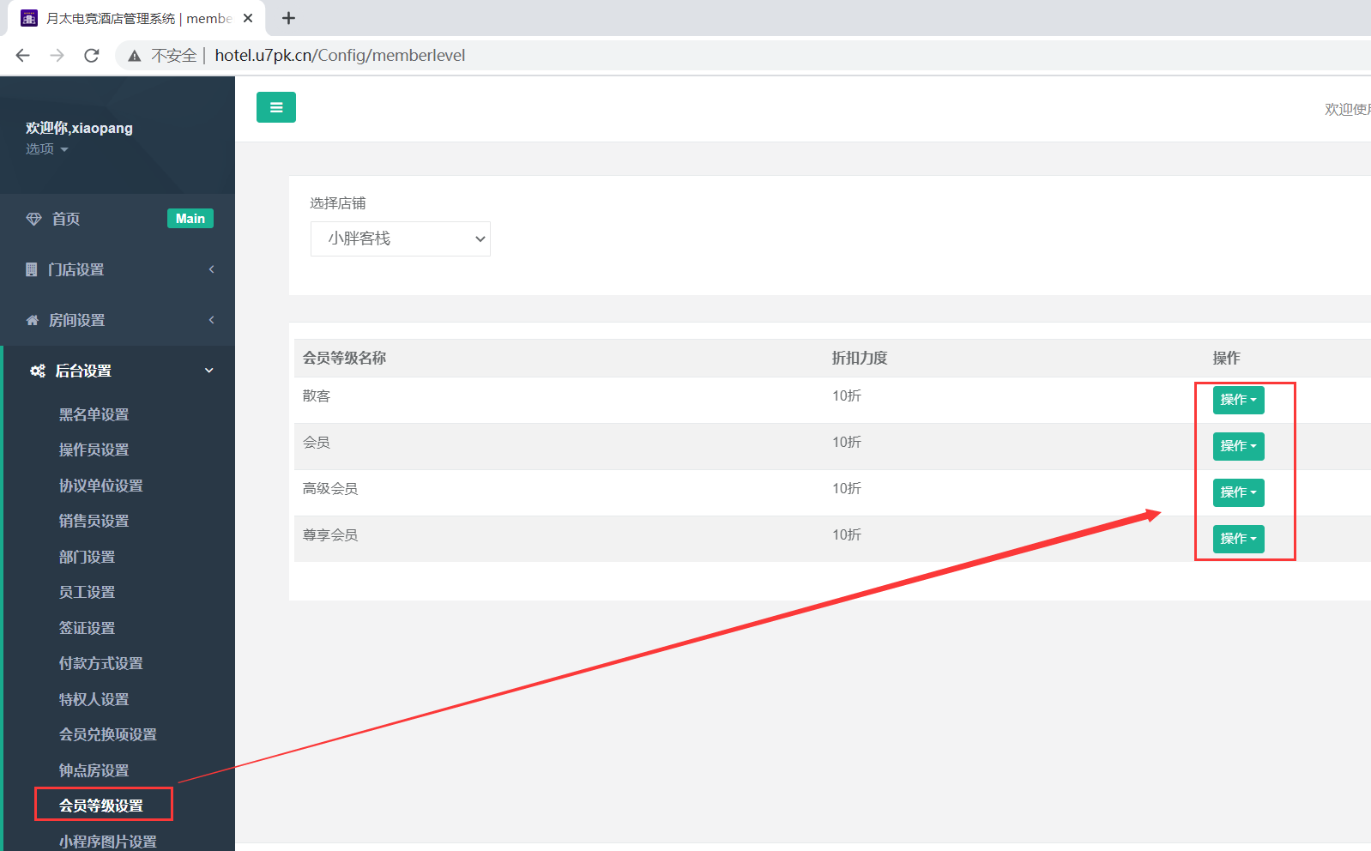Expand the 房间设置 chevron
Image resolution: width=1371 pixels, height=851 pixels.
tap(211, 320)
